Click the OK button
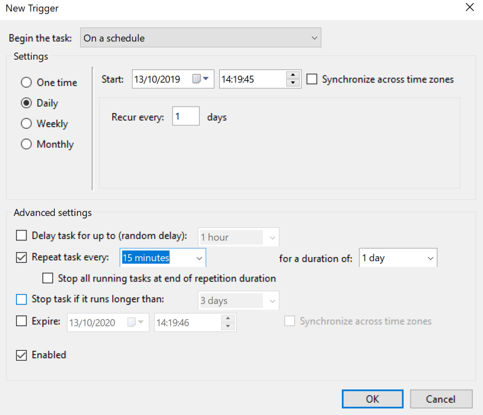The height and width of the screenshot is (415, 483). 372,398
